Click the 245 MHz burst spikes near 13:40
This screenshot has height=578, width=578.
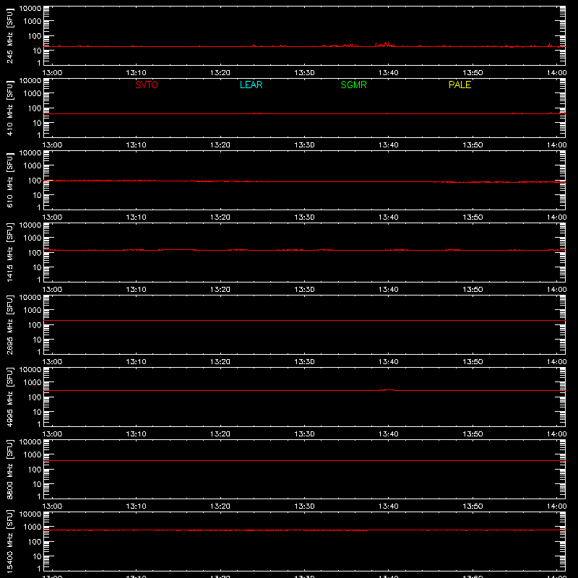[x=385, y=45]
